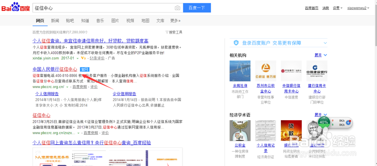
Task: Open 消息 link
Action: 326,8
